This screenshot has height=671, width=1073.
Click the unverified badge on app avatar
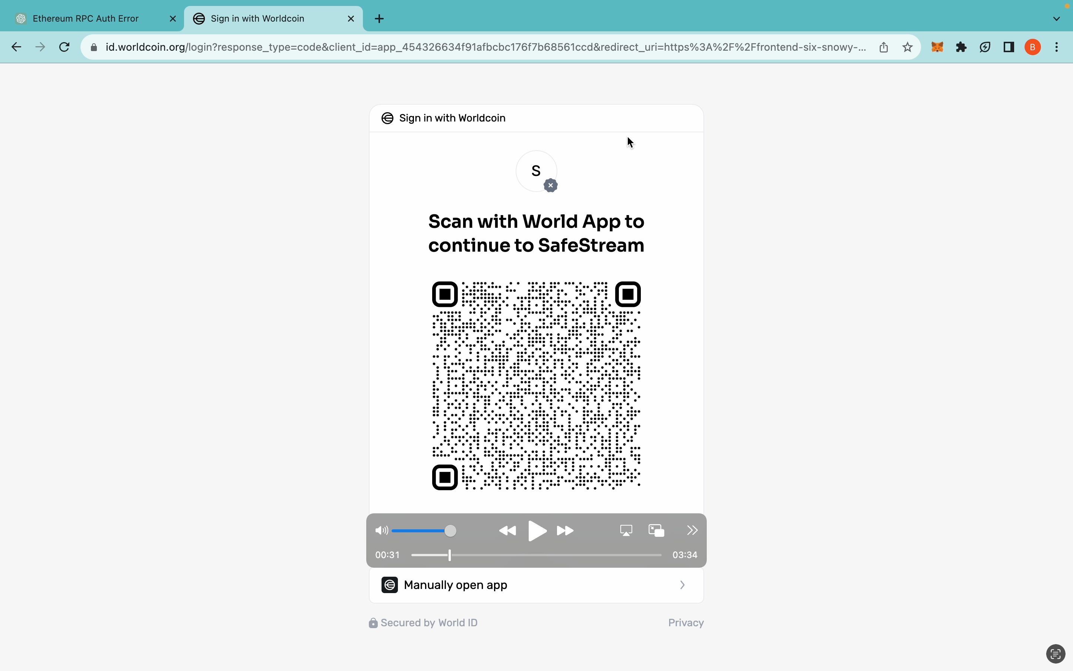551,186
